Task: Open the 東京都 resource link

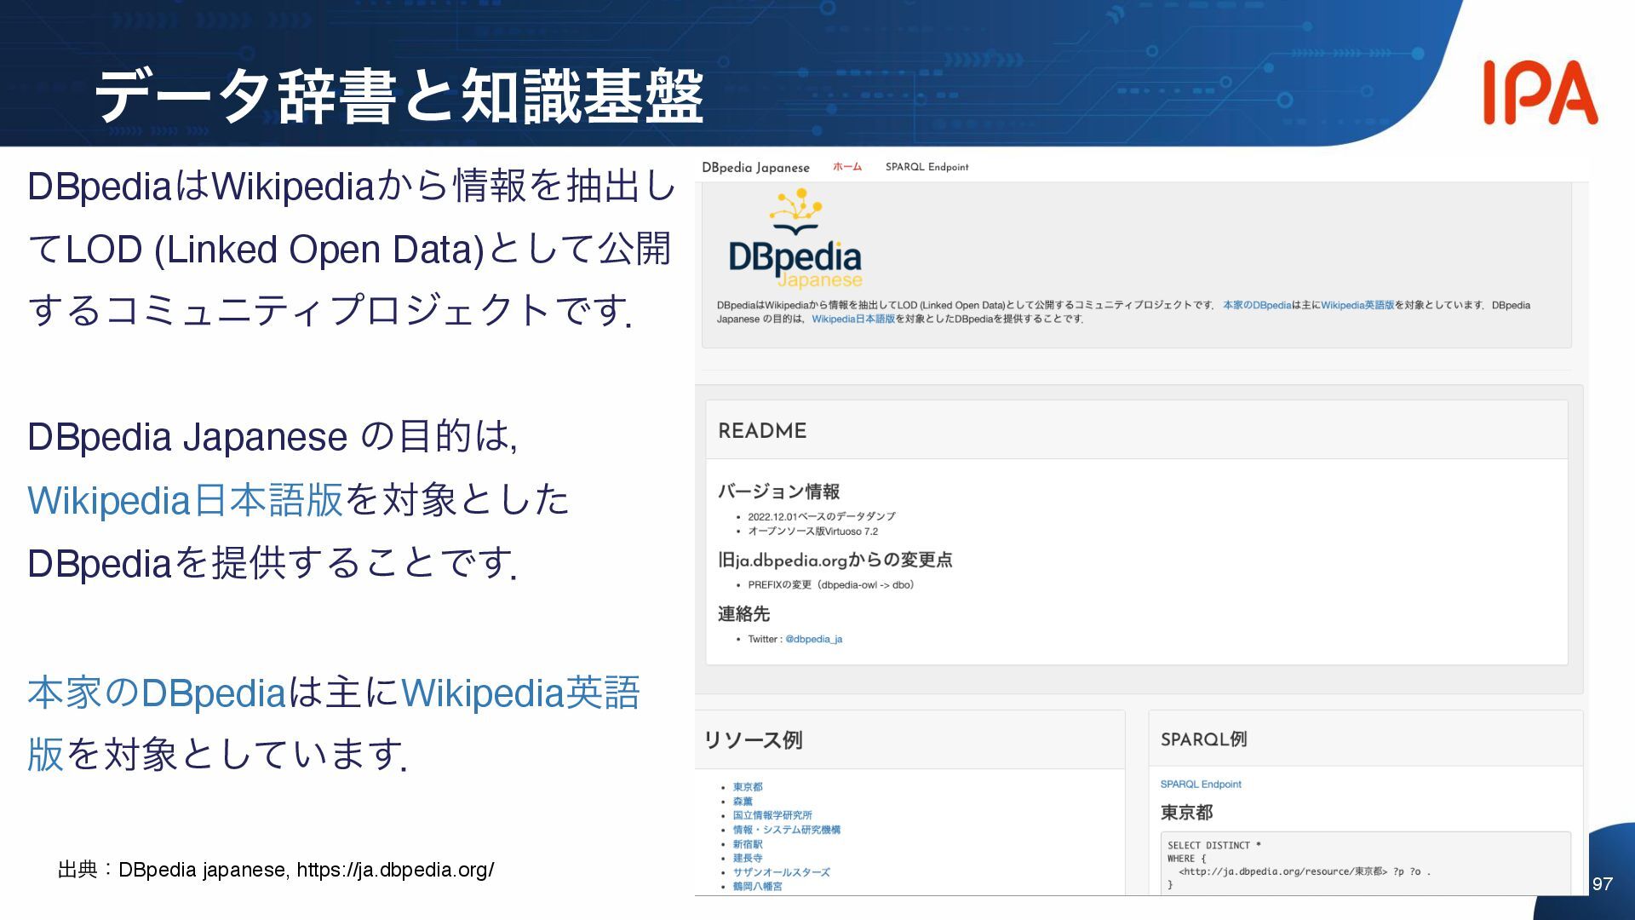Action: (x=748, y=787)
